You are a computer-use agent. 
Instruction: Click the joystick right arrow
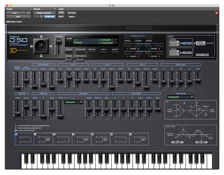point(51,46)
